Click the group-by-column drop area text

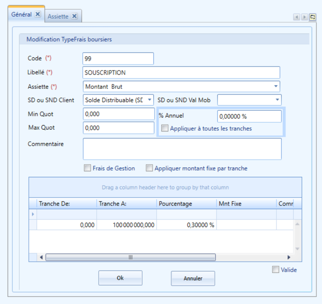pos(165,187)
